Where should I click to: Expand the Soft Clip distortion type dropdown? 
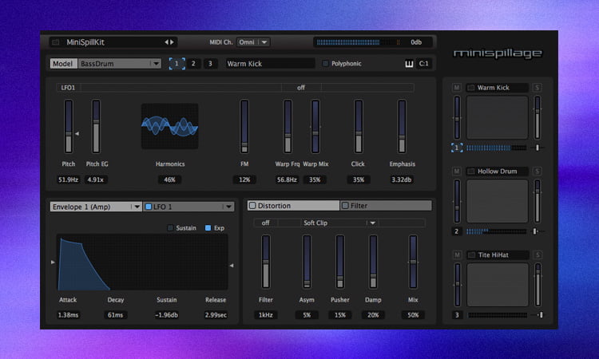tap(372, 223)
